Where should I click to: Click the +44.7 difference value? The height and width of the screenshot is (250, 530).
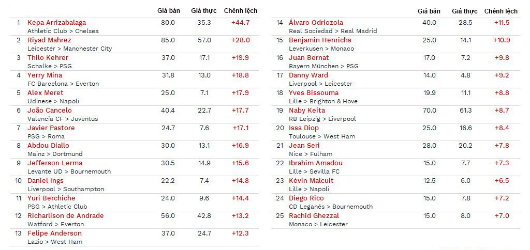coord(240,23)
